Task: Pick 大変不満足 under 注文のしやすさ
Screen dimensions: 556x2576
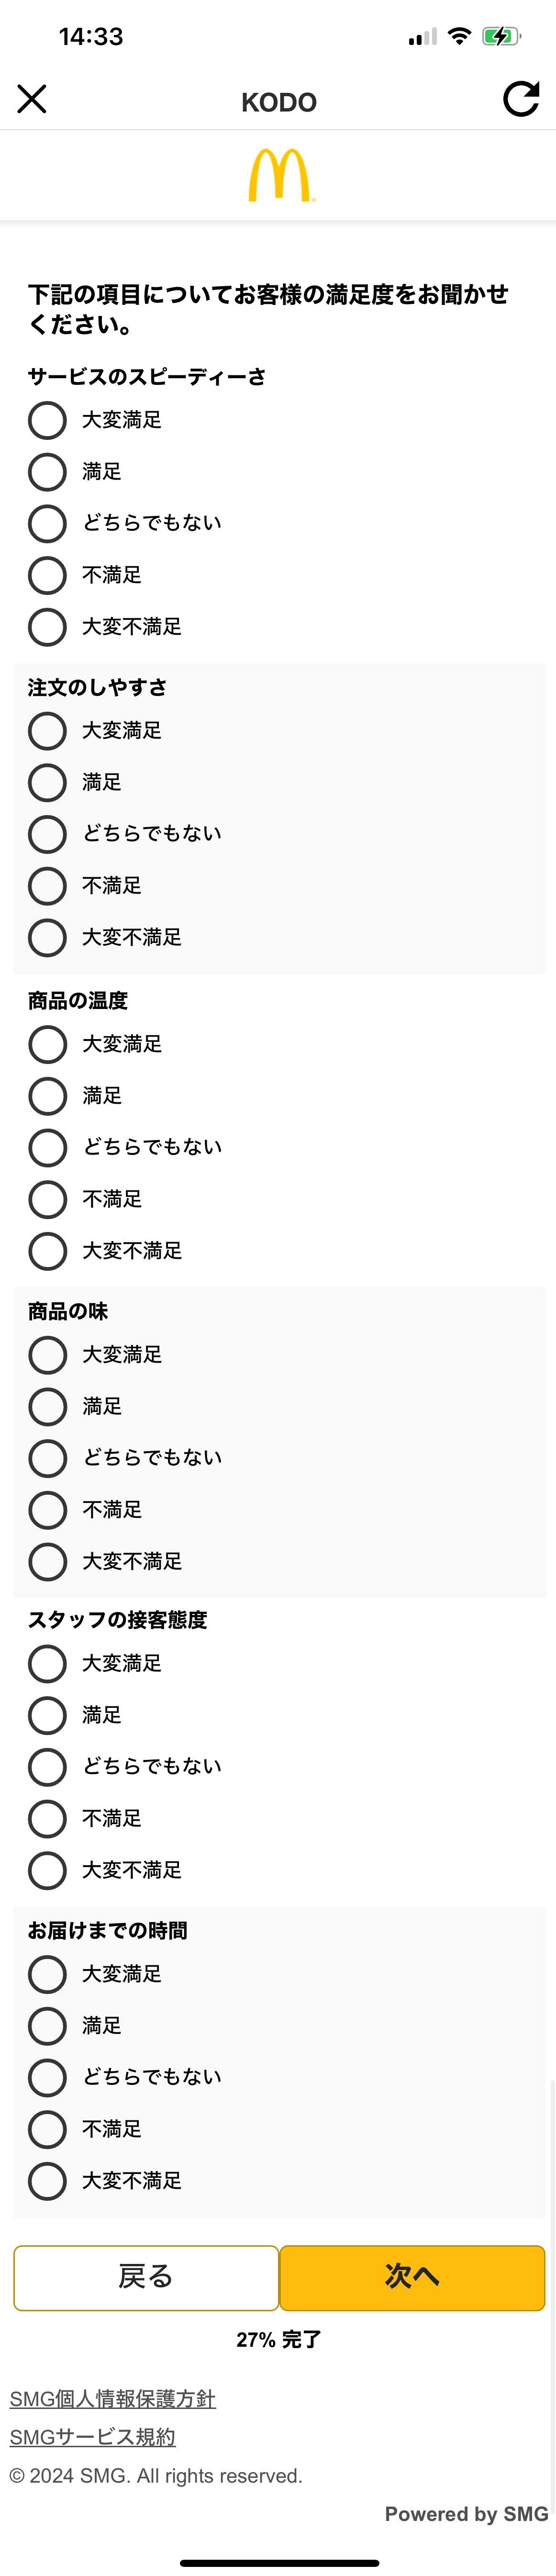Action: [47, 937]
